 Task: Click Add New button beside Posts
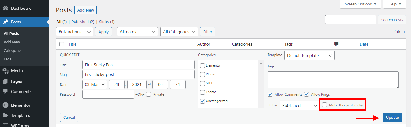pyautogui.click(x=86, y=10)
